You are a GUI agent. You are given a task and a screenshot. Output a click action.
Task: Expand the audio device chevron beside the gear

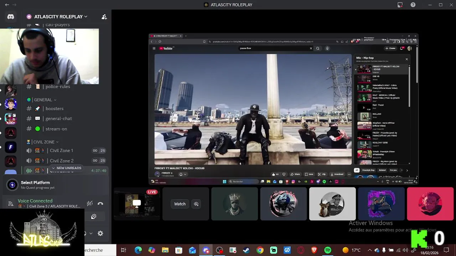[91, 234]
